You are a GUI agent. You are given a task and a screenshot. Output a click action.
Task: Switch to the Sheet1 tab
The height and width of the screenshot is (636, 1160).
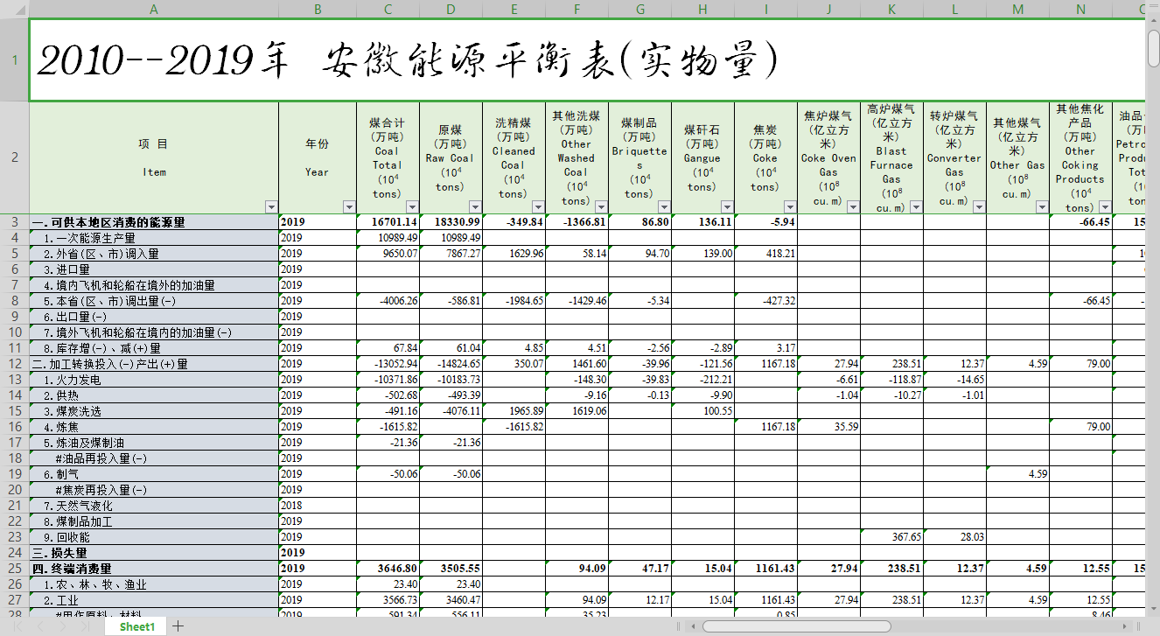click(x=137, y=626)
